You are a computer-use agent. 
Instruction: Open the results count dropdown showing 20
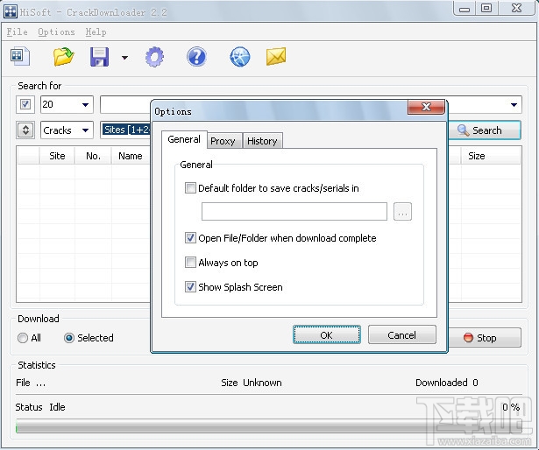click(67, 104)
